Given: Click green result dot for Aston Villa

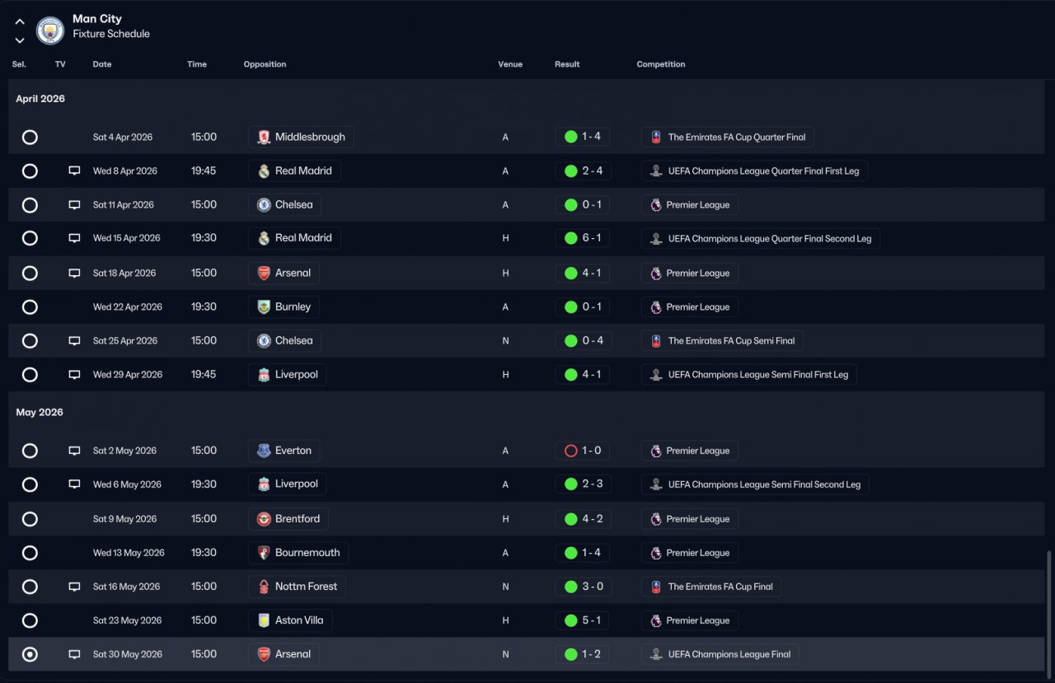Looking at the screenshot, I should point(570,621).
